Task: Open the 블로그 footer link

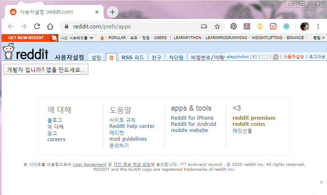Action: [x=55, y=120]
